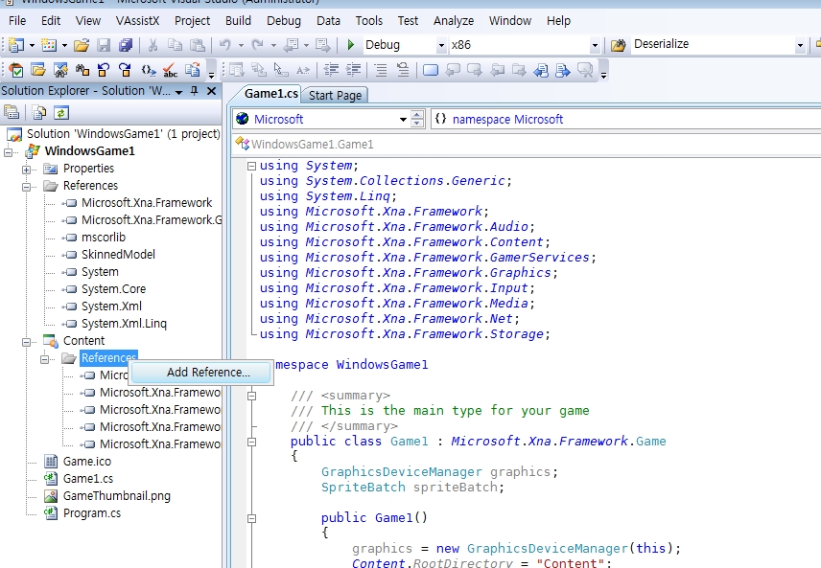This screenshot has height=568, width=821.
Task: Click the Find in Files icon beside Deserialize
Action: 618,45
